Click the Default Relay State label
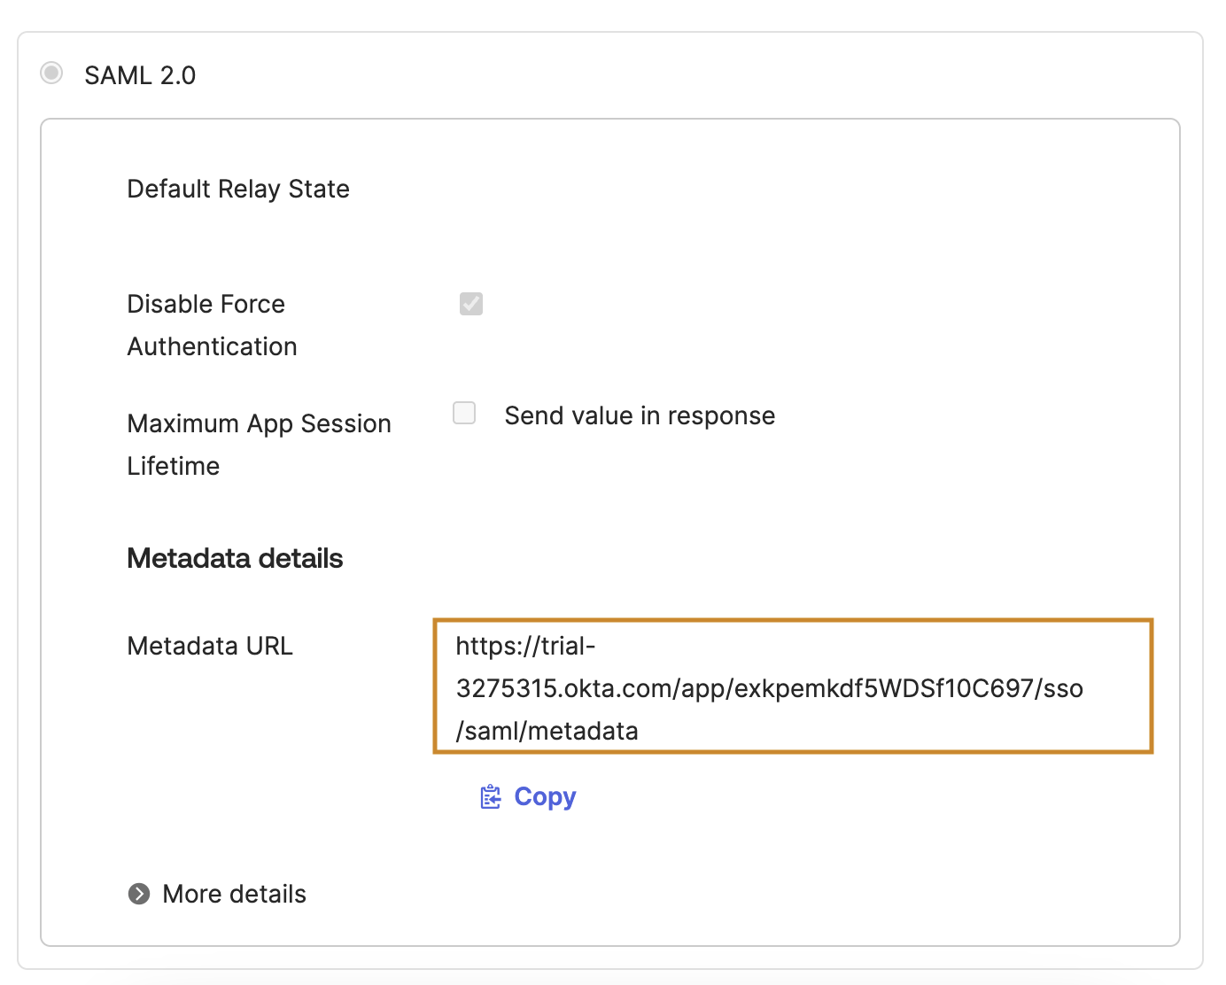The height and width of the screenshot is (985, 1226). (238, 189)
